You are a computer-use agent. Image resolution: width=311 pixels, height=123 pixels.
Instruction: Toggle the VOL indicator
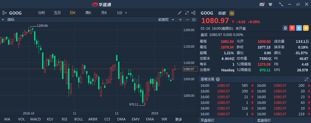tap(21, 120)
